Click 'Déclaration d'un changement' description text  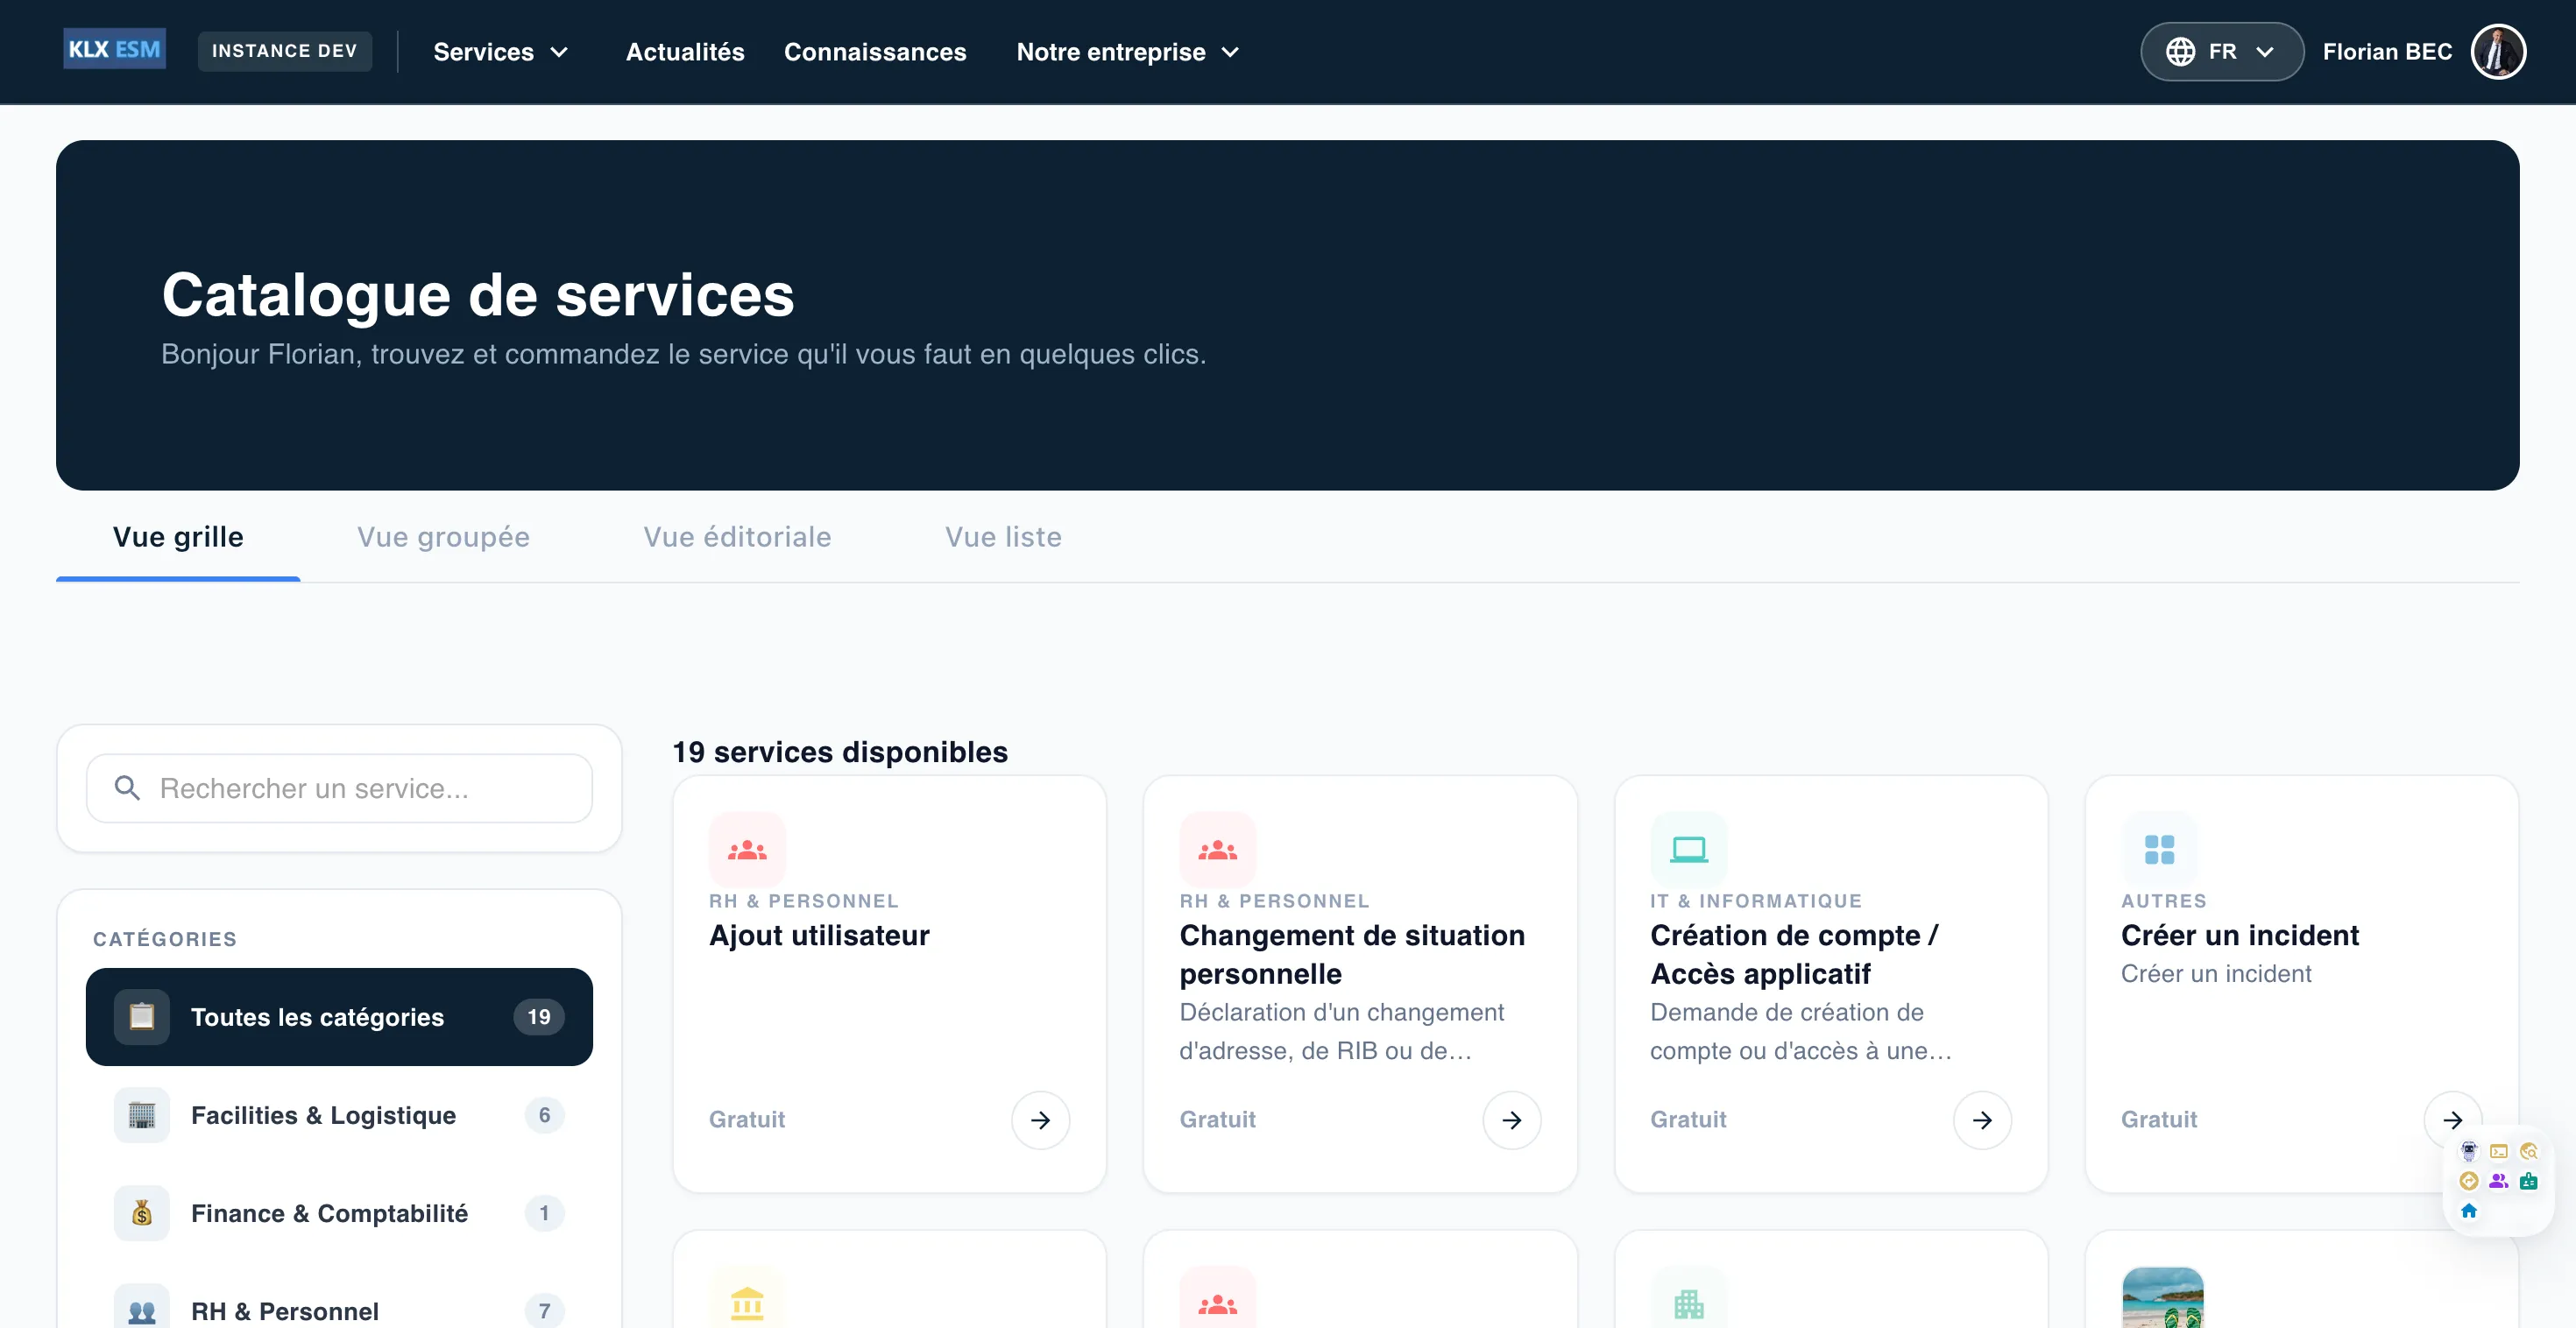(x=1341, y=1031)
